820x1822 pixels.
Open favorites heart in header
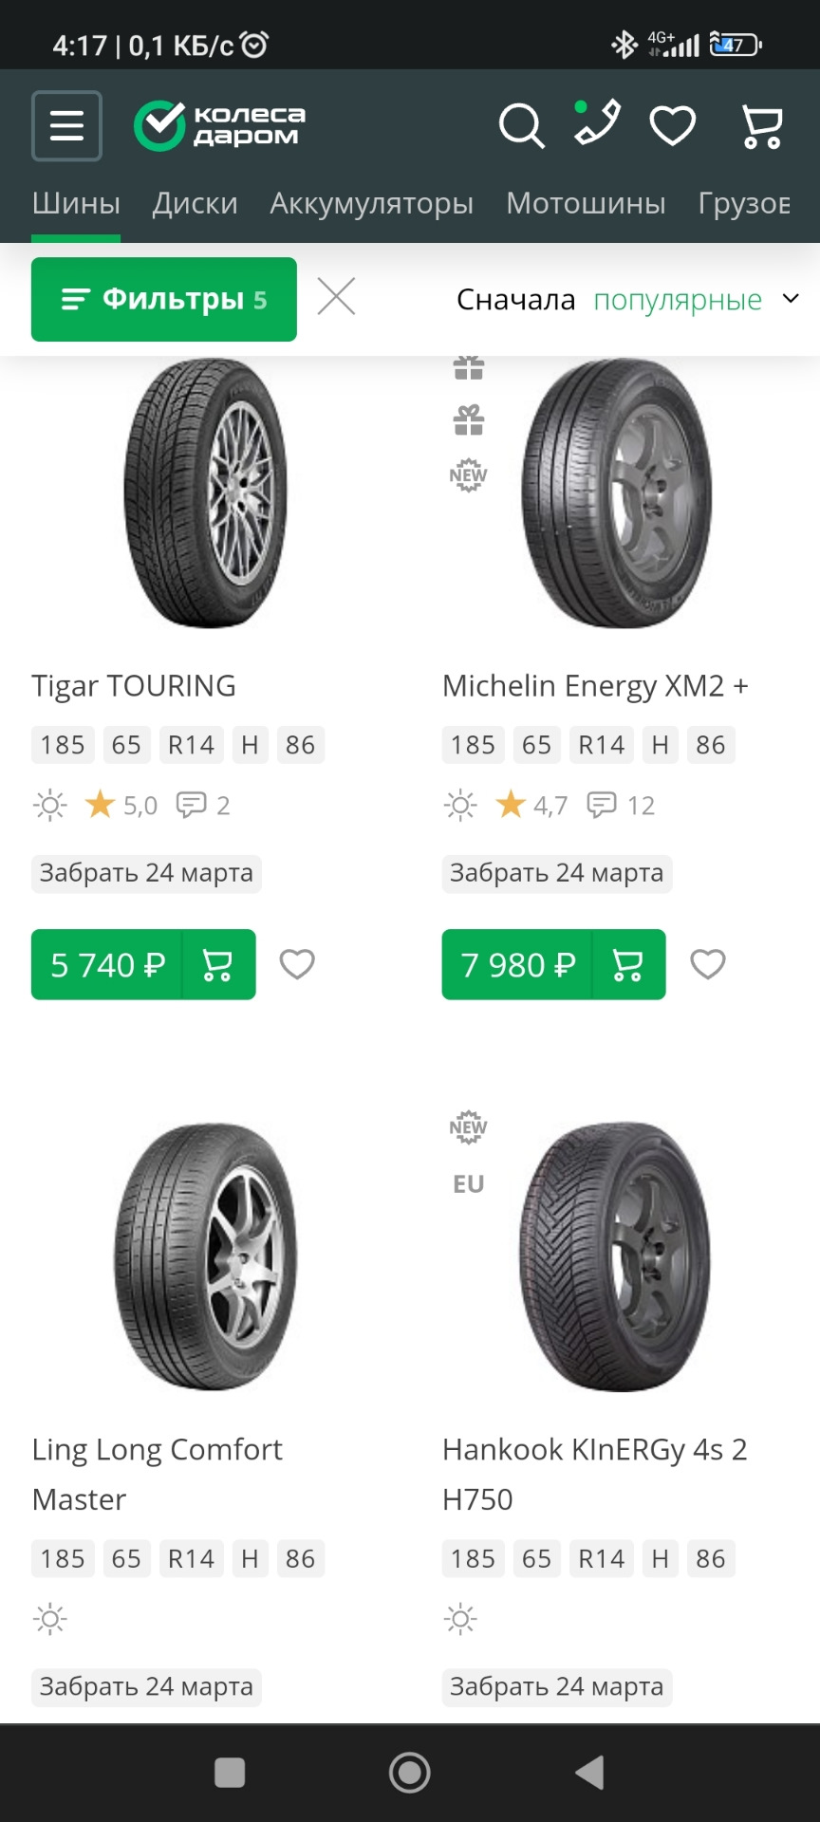click(672, 125)
